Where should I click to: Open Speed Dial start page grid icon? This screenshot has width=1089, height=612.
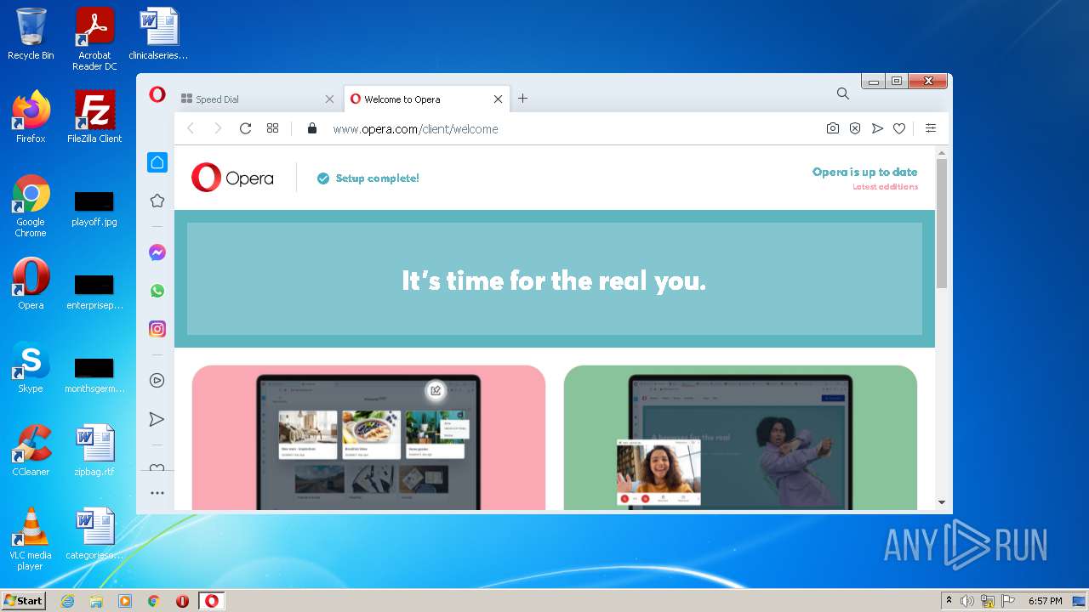click(x=272, y=128)
